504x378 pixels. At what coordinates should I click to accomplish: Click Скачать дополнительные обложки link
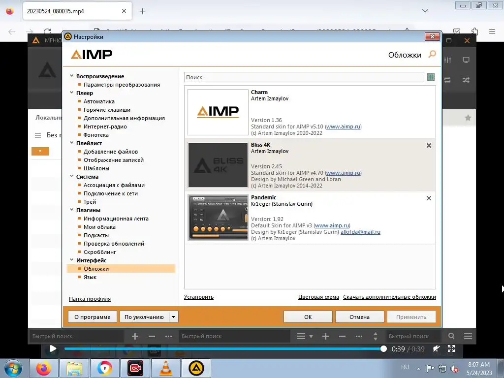coord(389,297)
